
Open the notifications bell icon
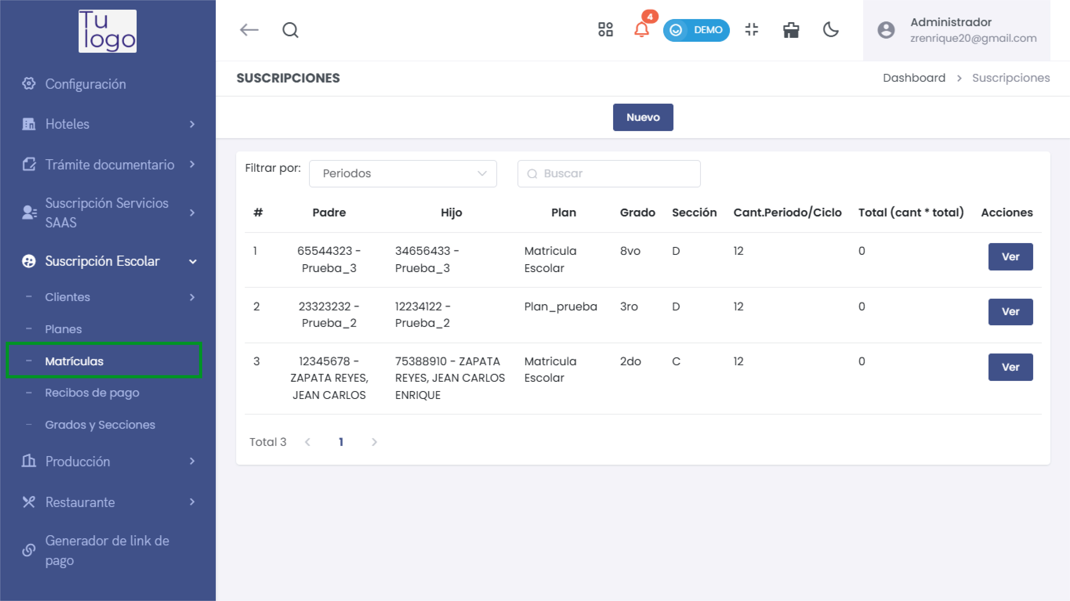(x=641, y=30)
